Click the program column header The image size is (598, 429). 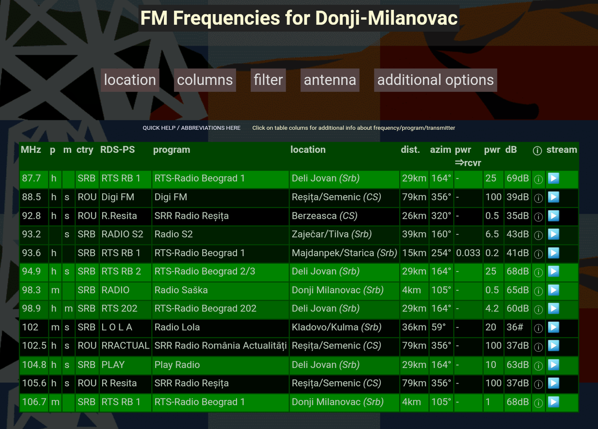pyautogui.click(x=171, y=150)
